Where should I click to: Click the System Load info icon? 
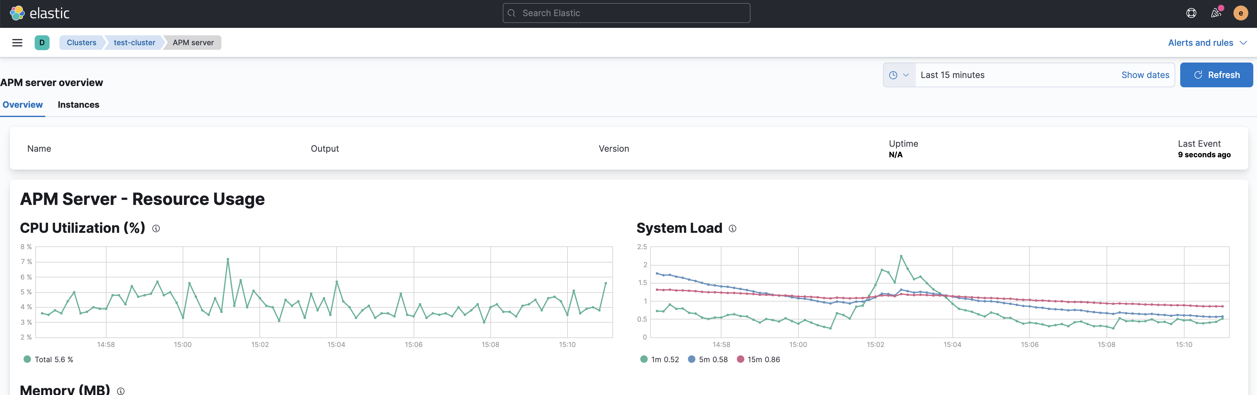733,228
